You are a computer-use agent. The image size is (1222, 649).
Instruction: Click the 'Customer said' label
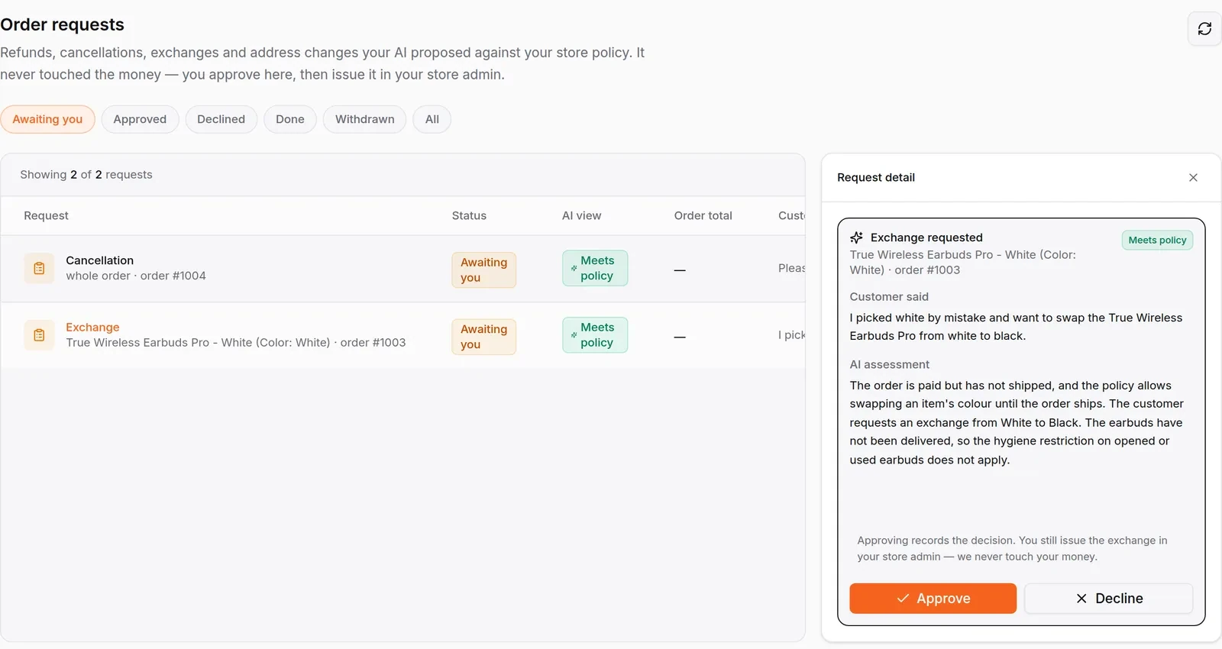coord(889,297)
